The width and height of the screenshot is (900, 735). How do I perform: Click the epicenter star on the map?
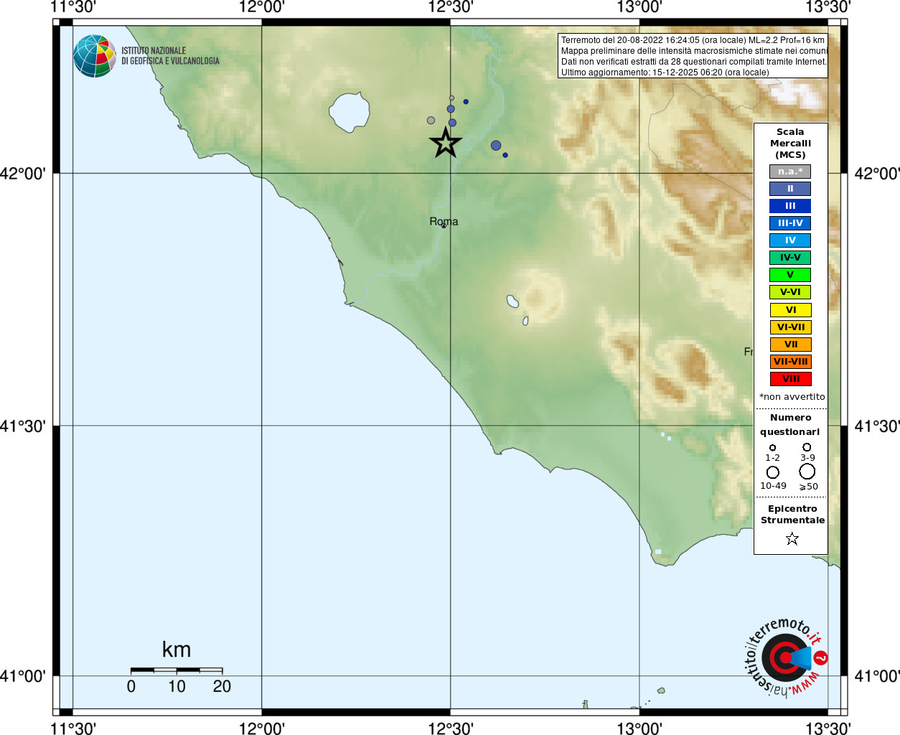[x=445, y=143]
